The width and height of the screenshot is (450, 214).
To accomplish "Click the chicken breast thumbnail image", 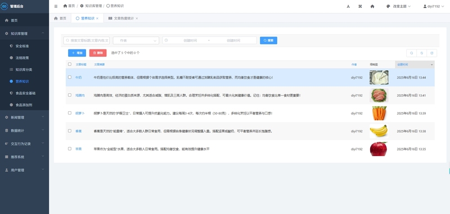I will tap(379, 95).
